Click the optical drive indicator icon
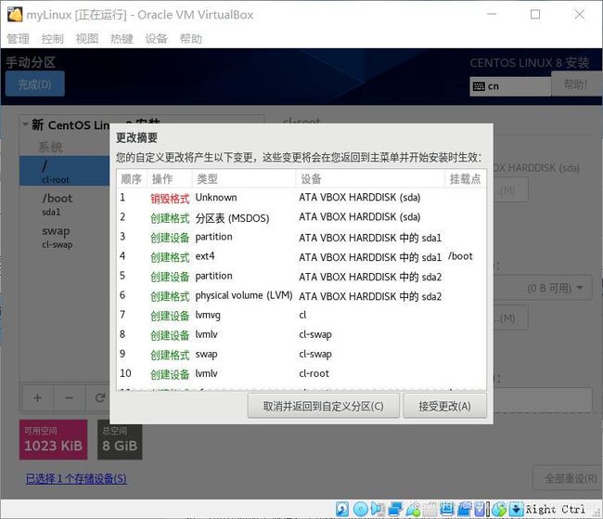Screen dimensions: 603x519 point(361,509)
